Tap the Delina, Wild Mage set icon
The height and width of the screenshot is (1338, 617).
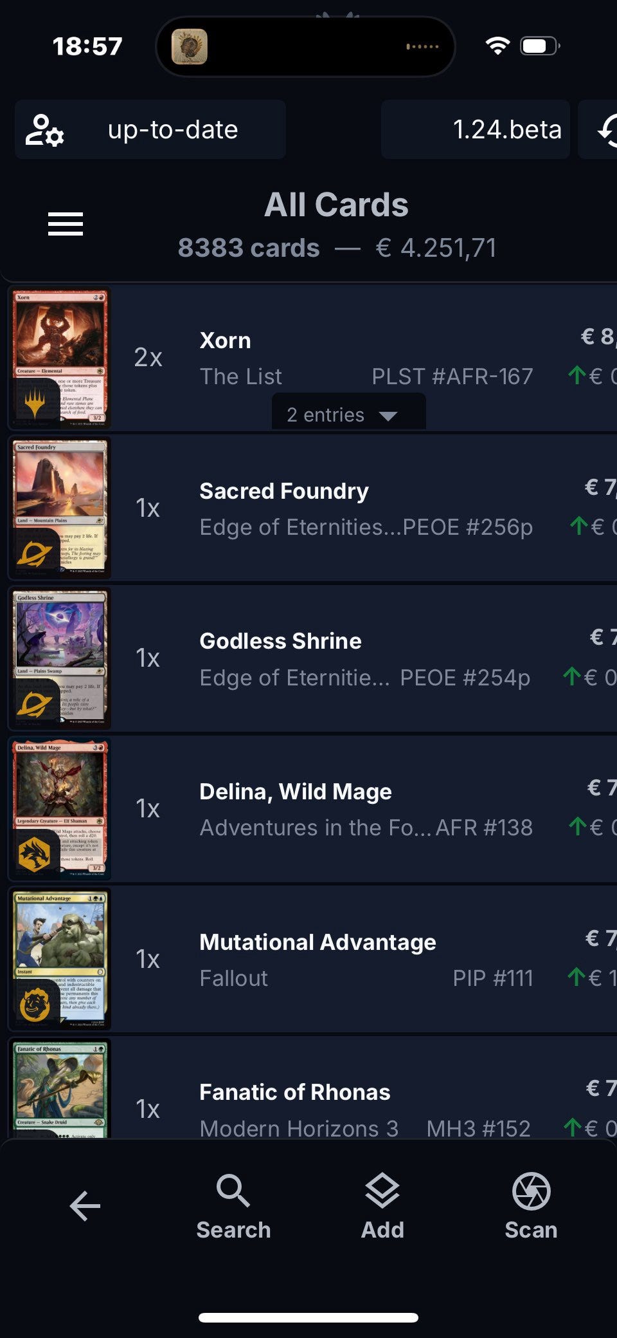(35, 855)
